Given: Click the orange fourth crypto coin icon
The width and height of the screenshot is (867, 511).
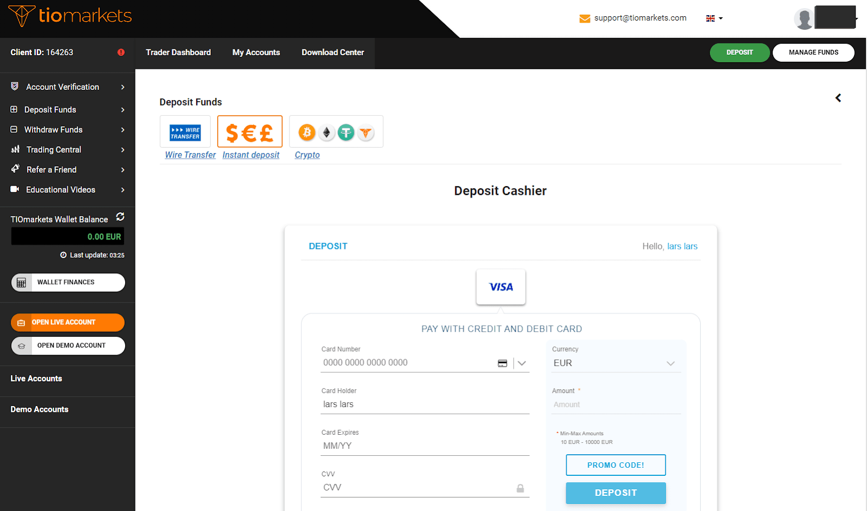Looking at the screenshot, I should (366, 132).
